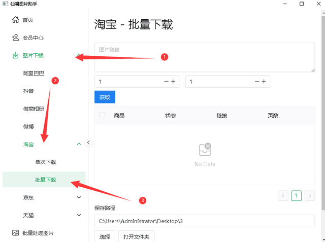Click the 链接 column header
Image resolution: width=325 pixels, height=242 pixels.
click(222, 115)
